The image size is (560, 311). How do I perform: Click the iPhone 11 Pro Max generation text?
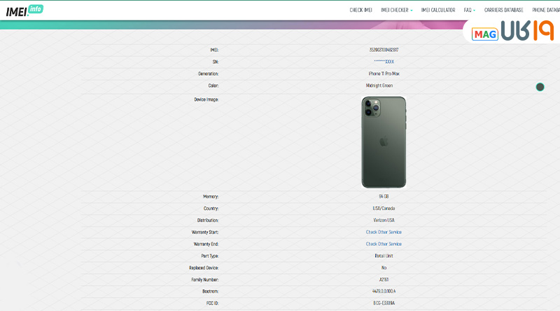[x=384, y=74]
